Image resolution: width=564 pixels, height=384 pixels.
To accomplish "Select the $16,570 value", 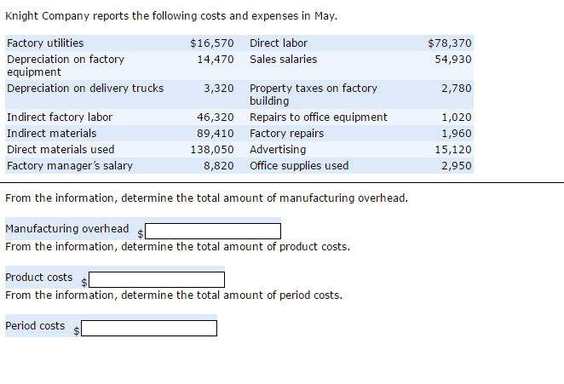I will [212, 43].
